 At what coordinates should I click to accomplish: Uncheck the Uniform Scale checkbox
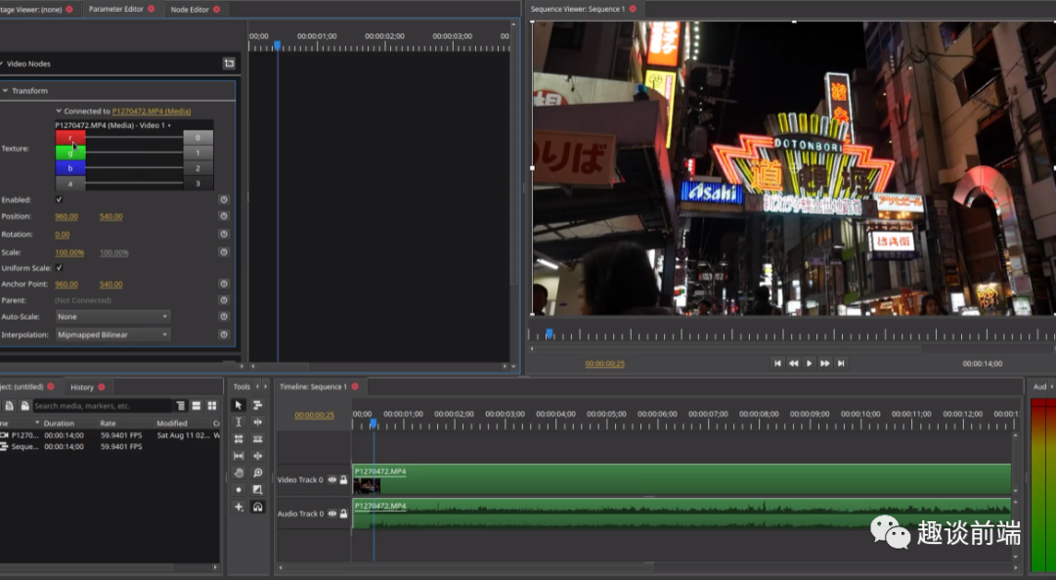coord(60,267)
